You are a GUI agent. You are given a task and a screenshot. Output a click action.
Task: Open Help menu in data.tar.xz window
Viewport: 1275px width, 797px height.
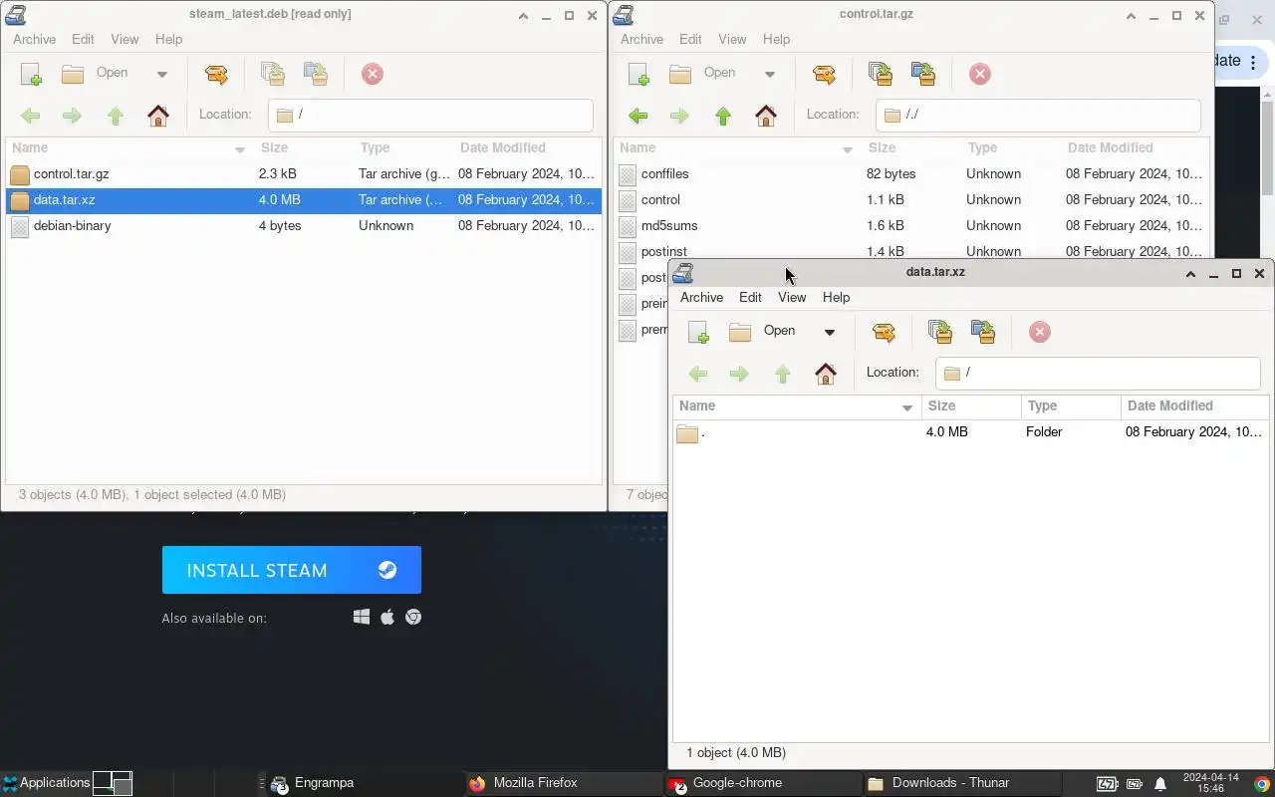click(x=836, y=297)
